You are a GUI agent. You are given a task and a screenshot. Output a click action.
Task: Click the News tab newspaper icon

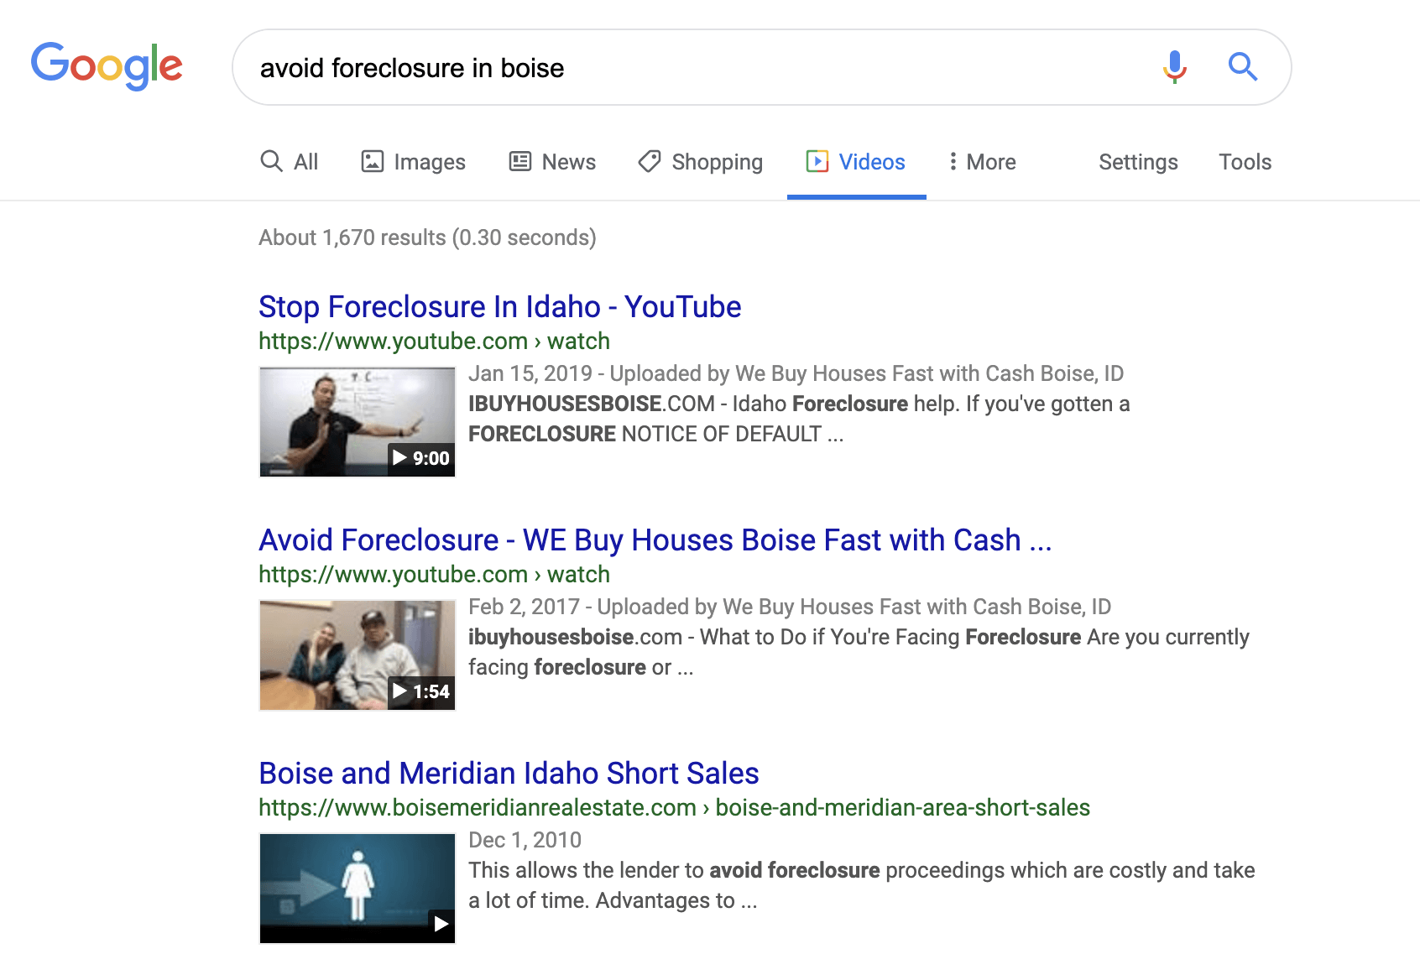click(520, 161)
